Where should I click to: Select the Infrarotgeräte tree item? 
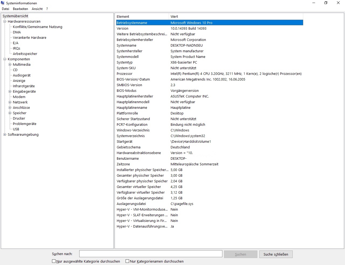click(24, 86)
